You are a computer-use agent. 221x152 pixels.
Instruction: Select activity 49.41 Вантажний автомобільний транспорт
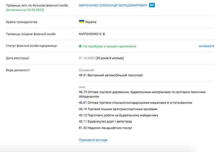111,75
